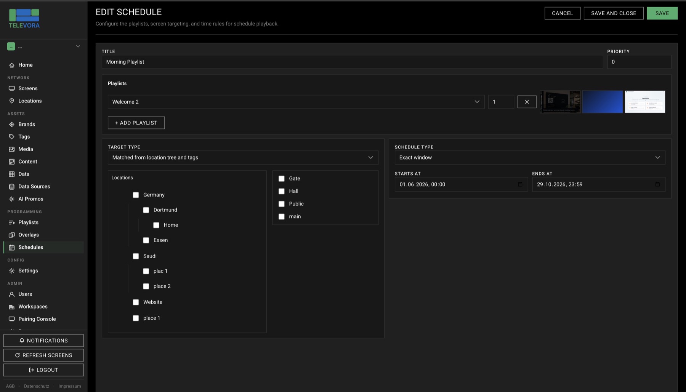Click the Tags label icon

coord(12,137)
